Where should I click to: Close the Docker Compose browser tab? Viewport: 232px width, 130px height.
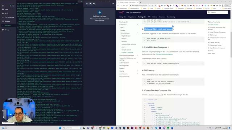click(x=137, y=2)
